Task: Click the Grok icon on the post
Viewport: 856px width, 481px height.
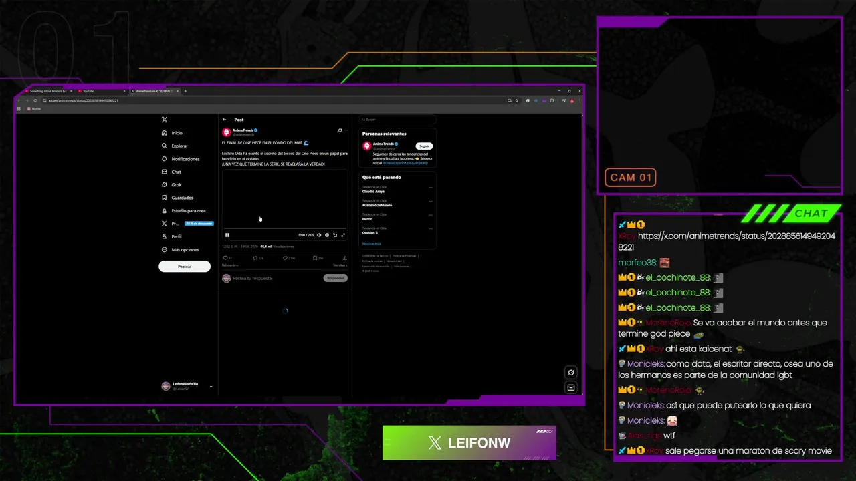Action: point(340,130)
